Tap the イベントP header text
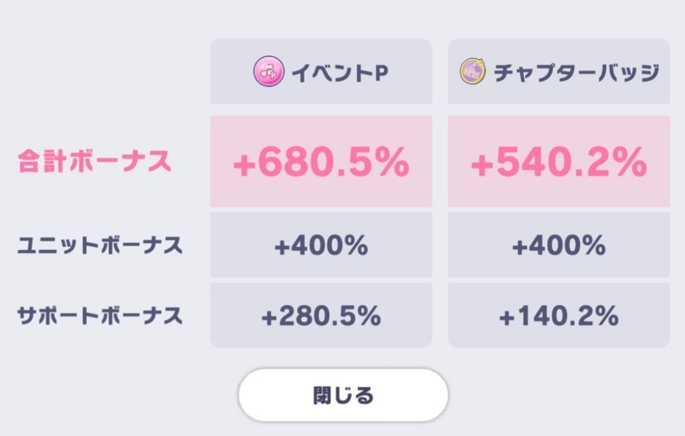This screenshot has width=685, height=436. tap(339, 72)
